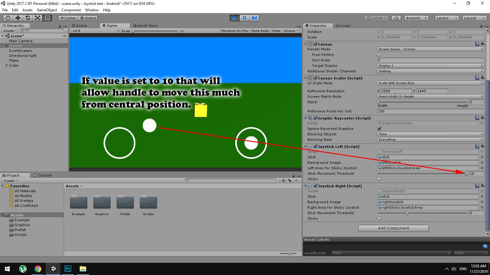Open Photoshop from the taskbar
This screenshot has height=275, width=490.
(x=68, y=269)
